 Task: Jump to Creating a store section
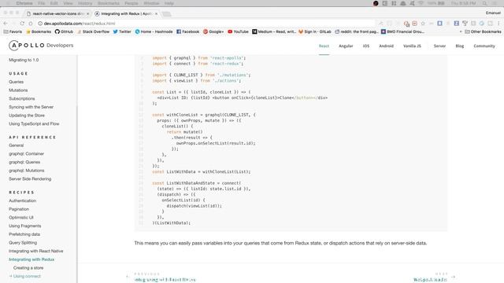(28, 267)
